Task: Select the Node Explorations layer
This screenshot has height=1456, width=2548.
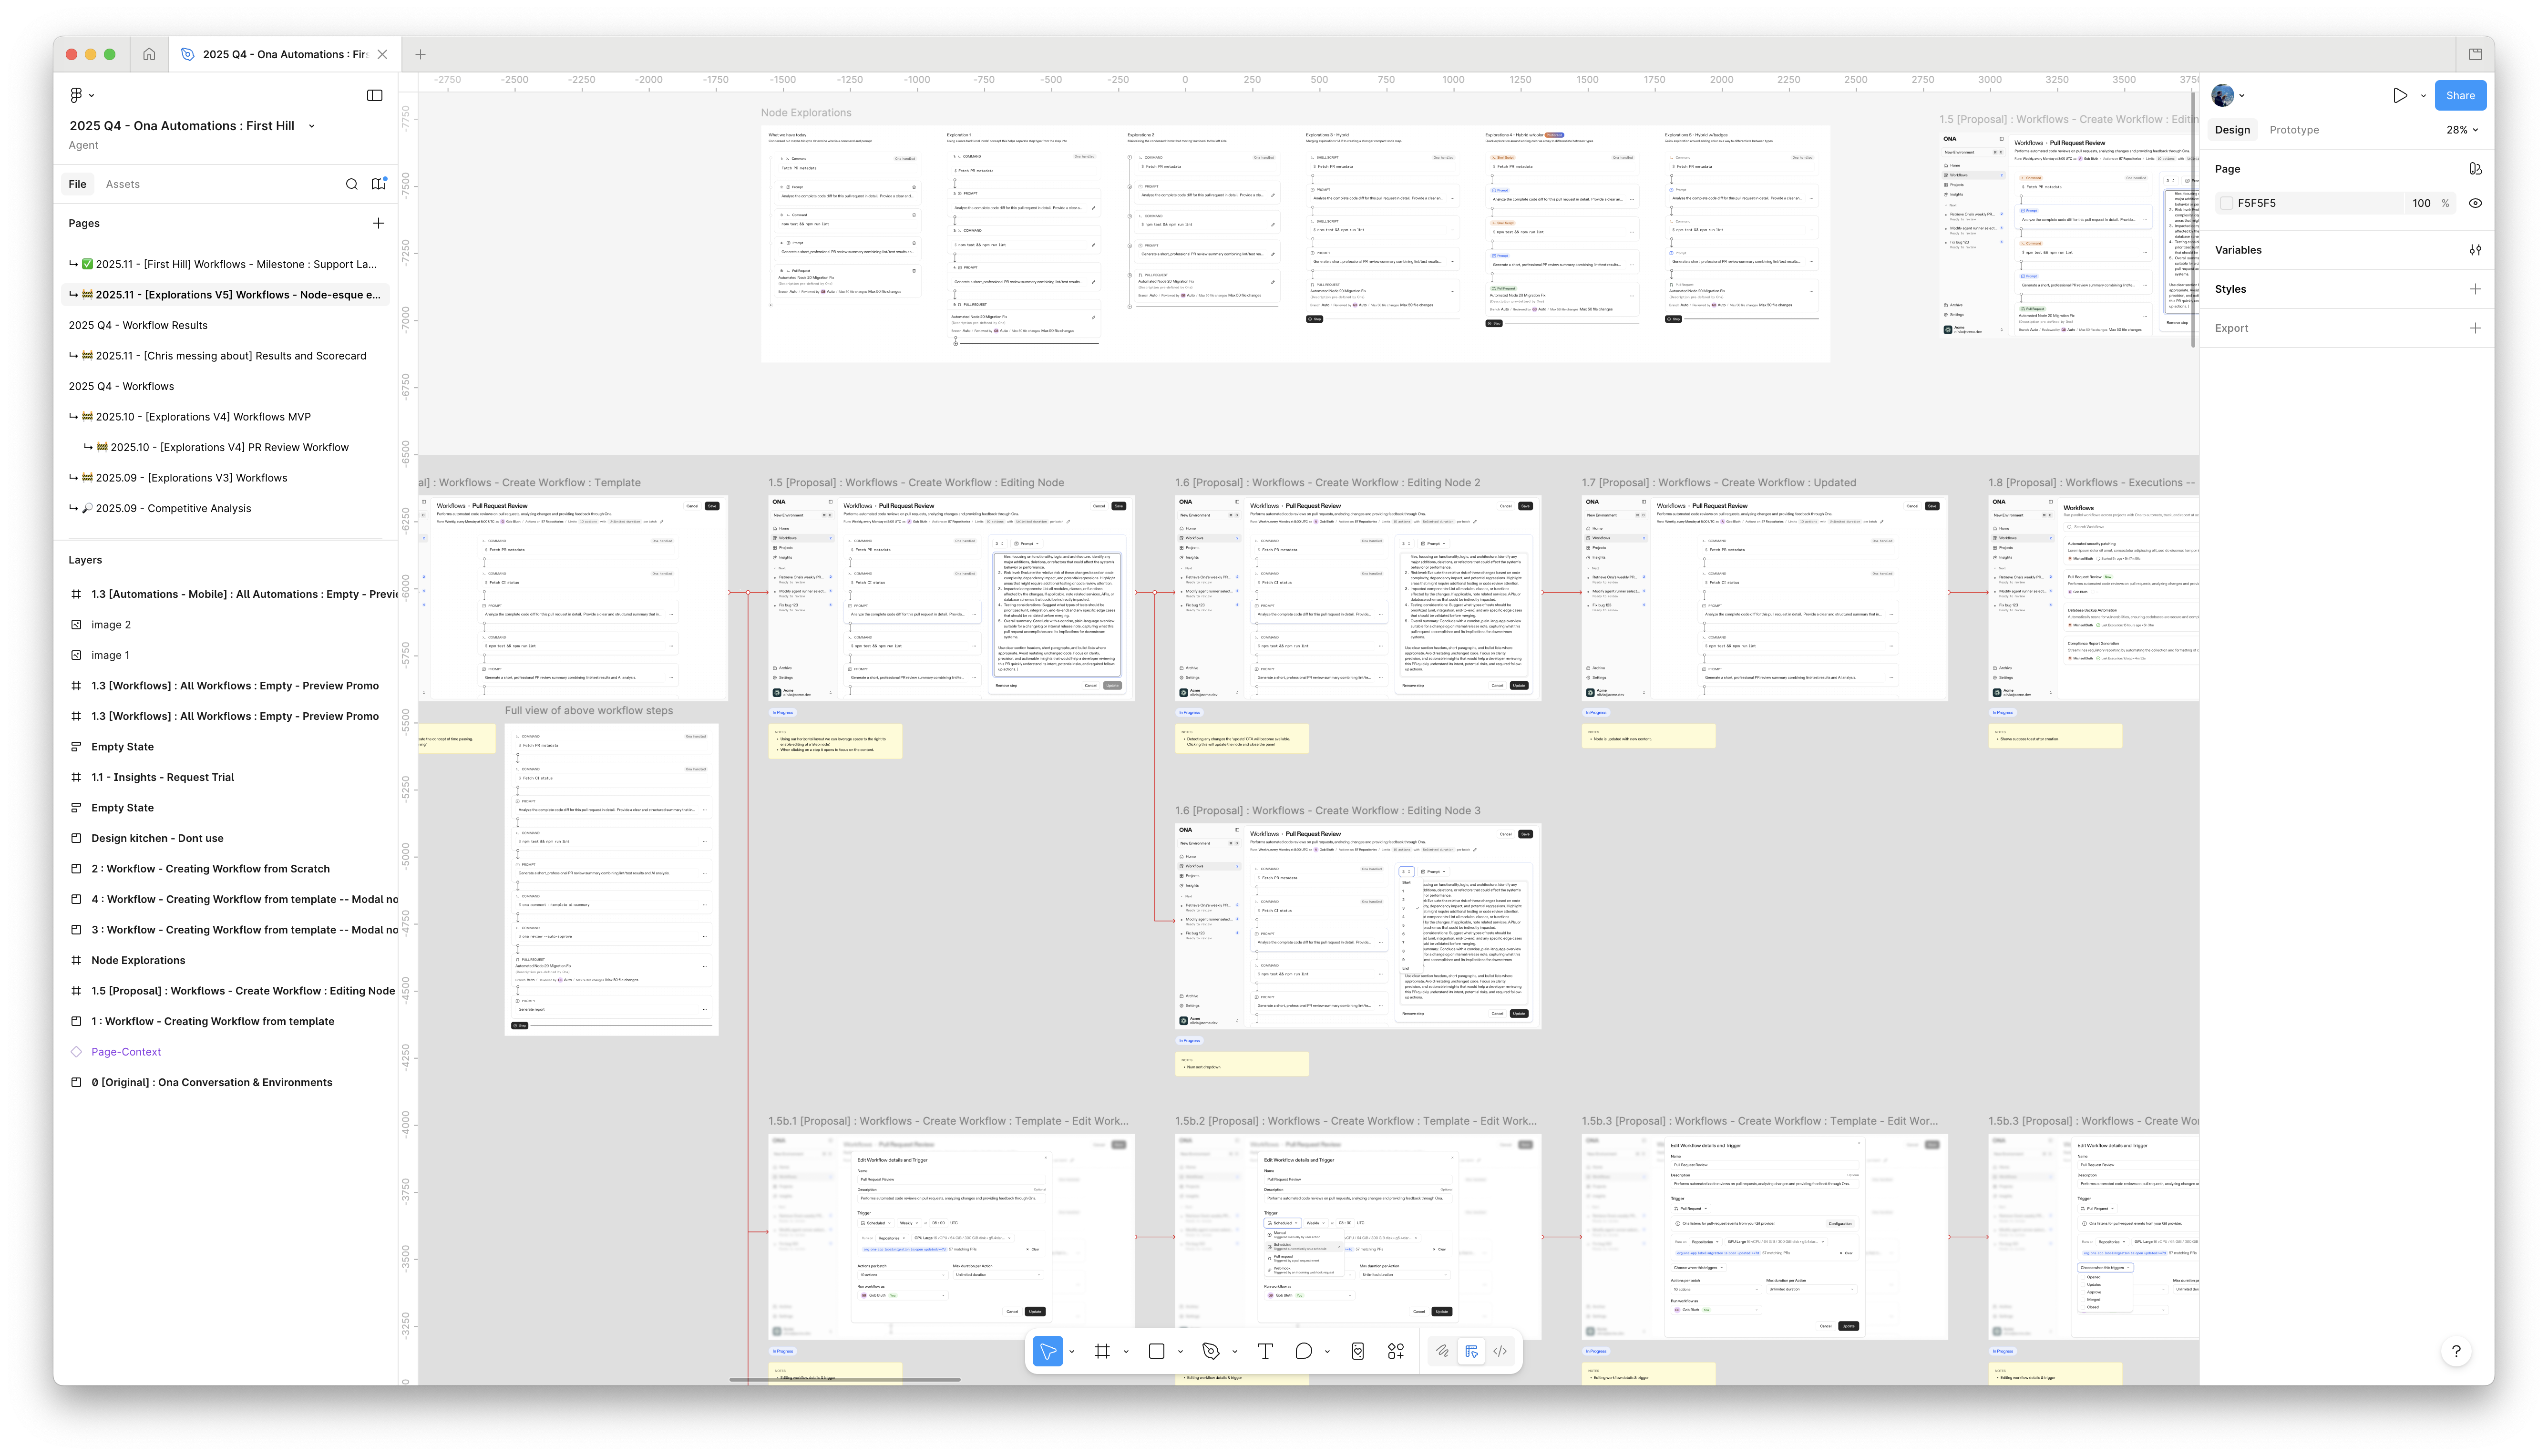Action: [138, 960]
